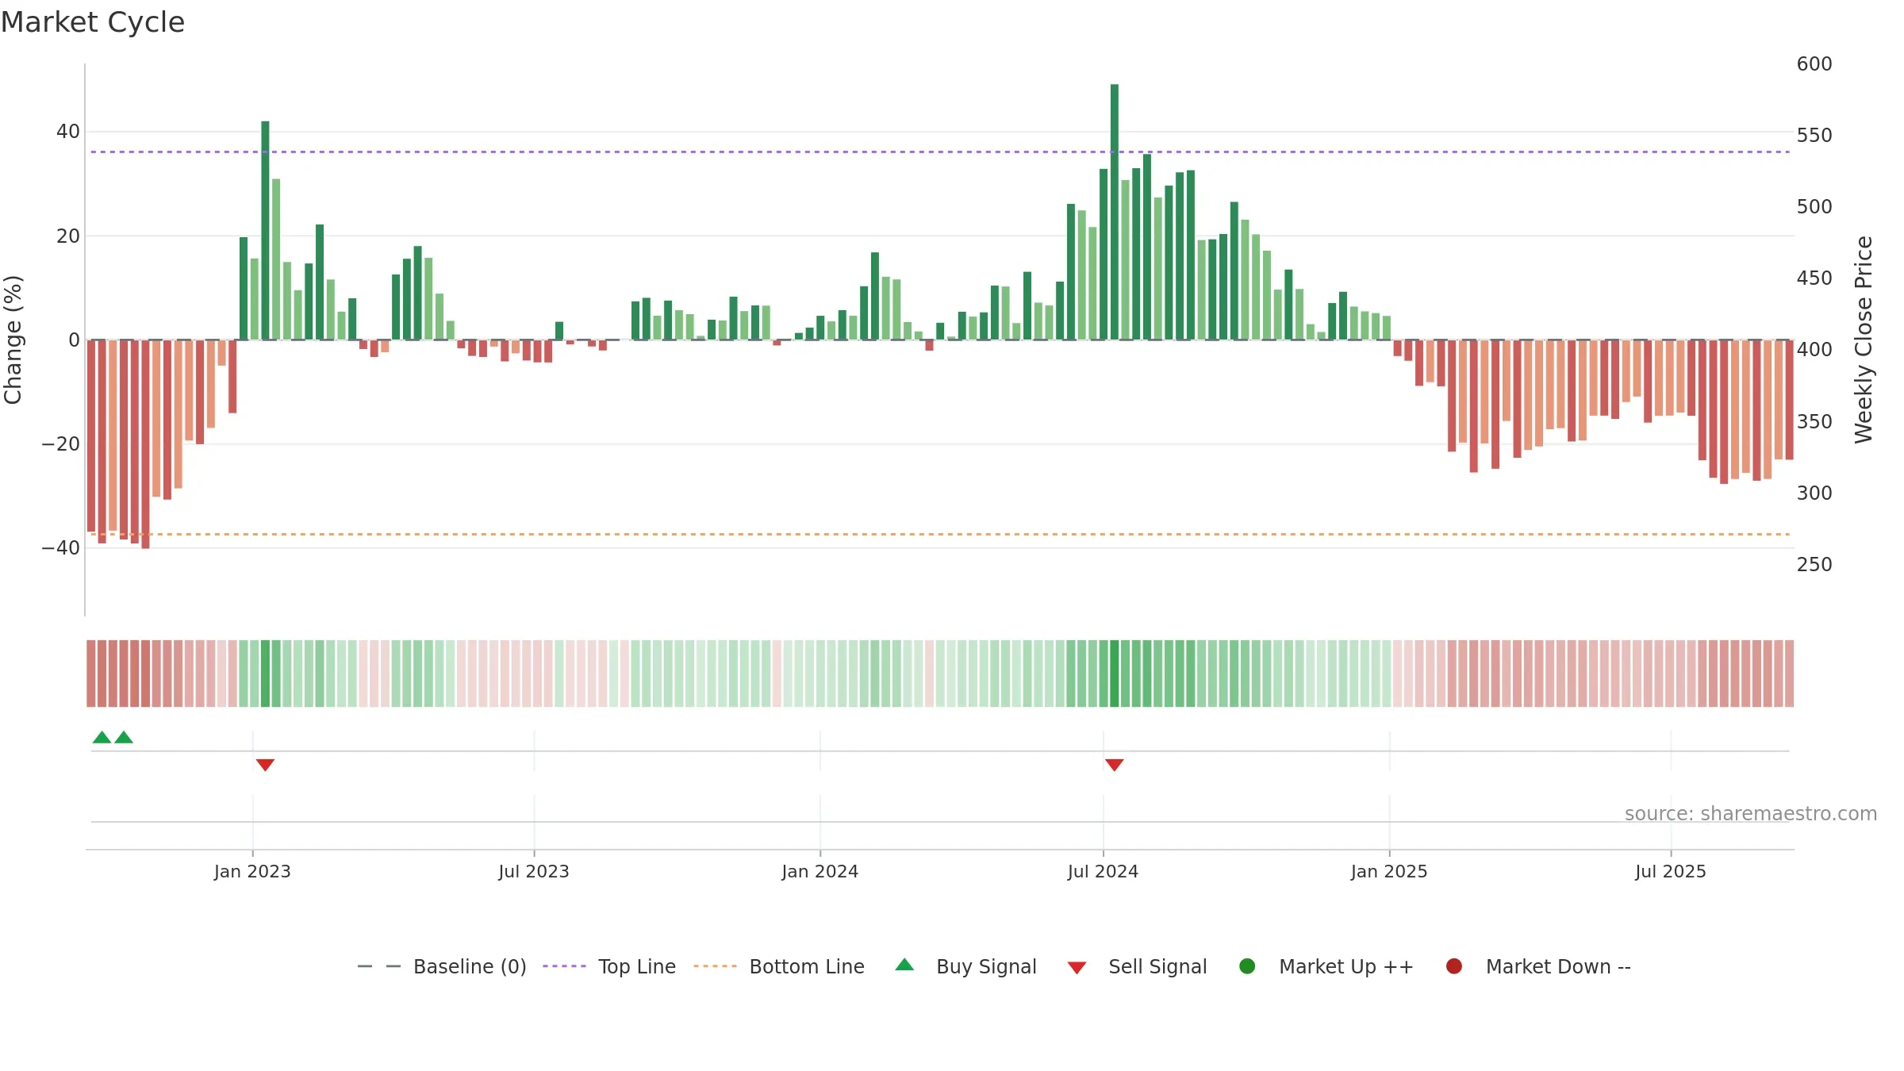Toggle the Sell Signal legend entry
This screenshot has width=1904, height=1071.
pos(1137,966)
